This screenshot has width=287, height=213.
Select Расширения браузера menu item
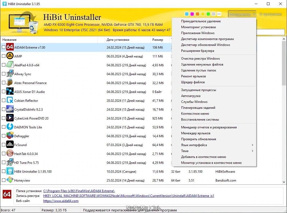click(x=214, y=51)
